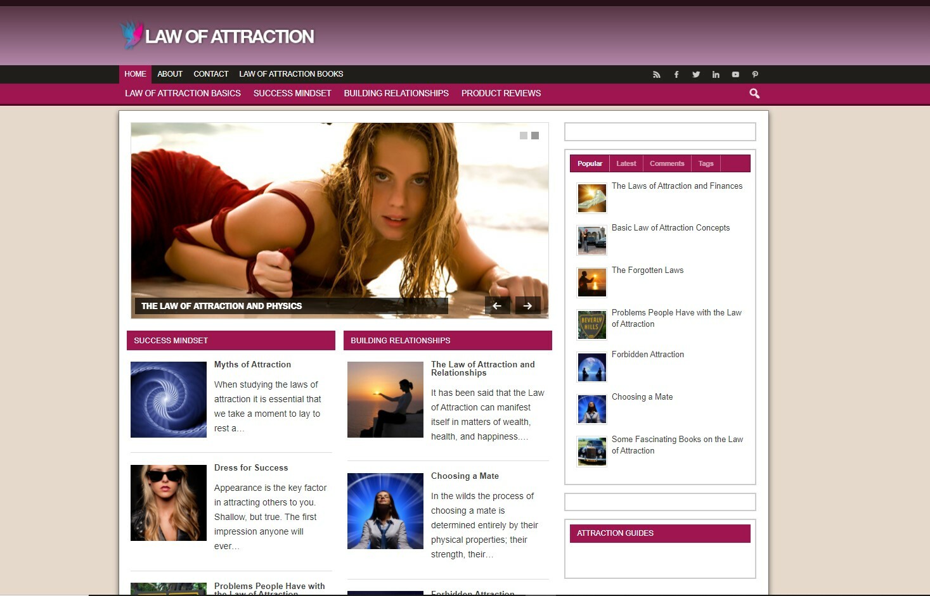Open sidebar Choosing a Mate link
Viewport: 930px width, 596px height.
point(642,397)
